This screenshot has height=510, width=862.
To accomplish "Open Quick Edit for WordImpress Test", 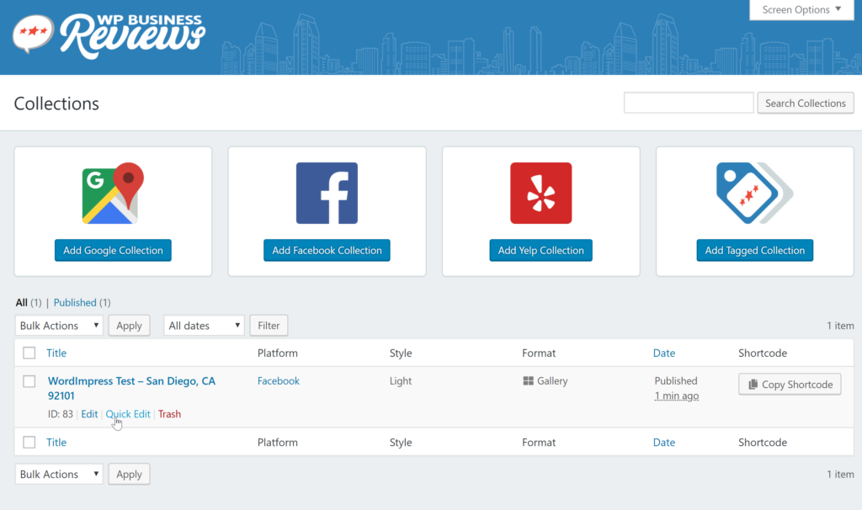I will coord(128,414).
